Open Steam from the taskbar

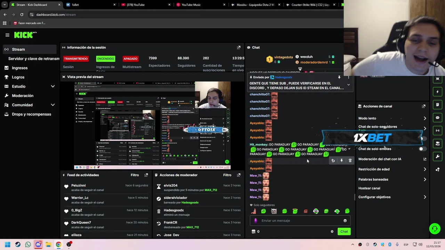18,244
